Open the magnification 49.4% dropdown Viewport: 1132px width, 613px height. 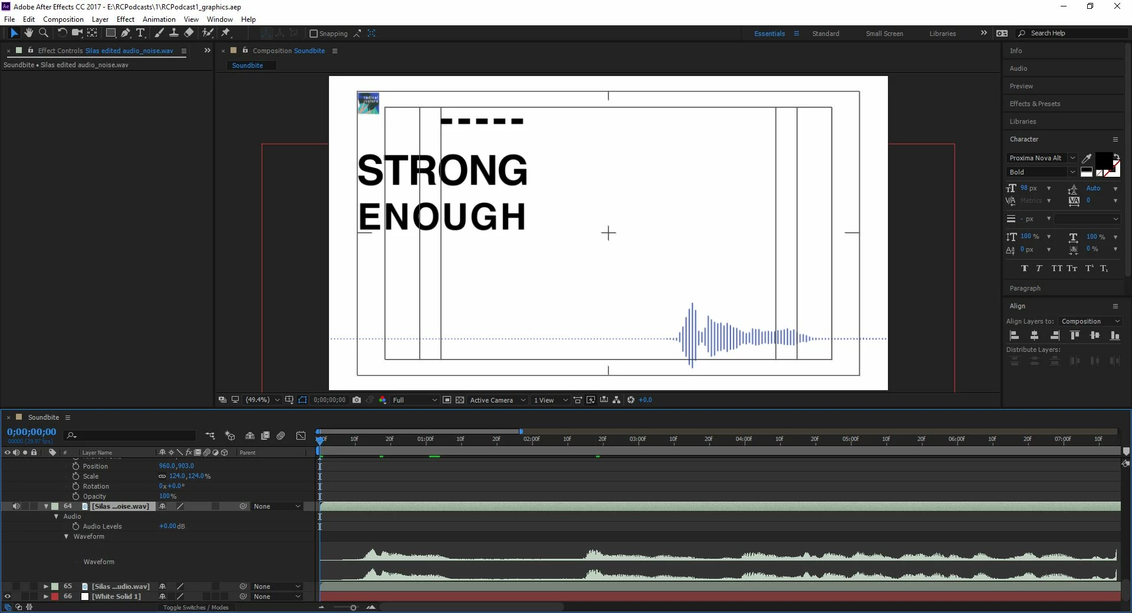(262, 400)
